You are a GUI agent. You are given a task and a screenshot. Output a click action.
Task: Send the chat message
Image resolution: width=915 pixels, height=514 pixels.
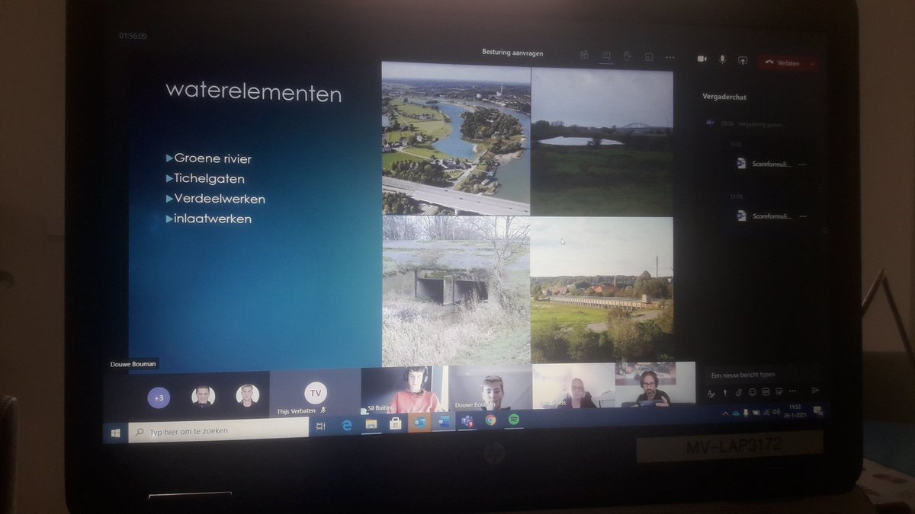[814, 390]
